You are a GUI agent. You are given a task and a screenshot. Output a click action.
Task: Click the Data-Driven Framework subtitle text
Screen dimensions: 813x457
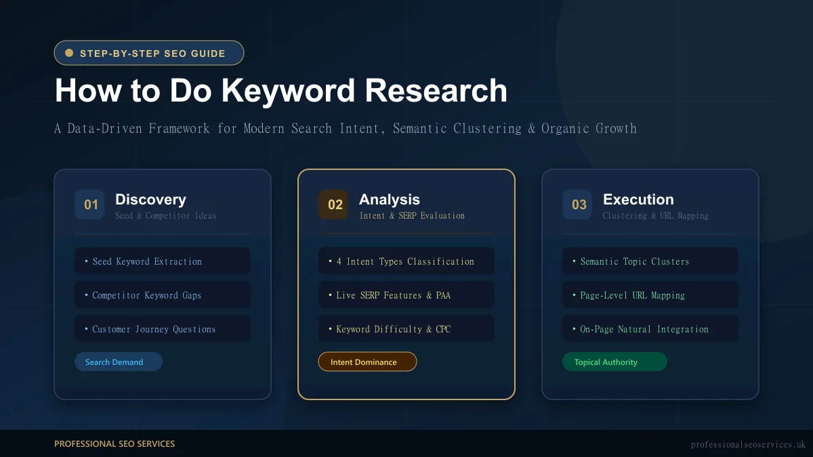(x=346, y=128)
